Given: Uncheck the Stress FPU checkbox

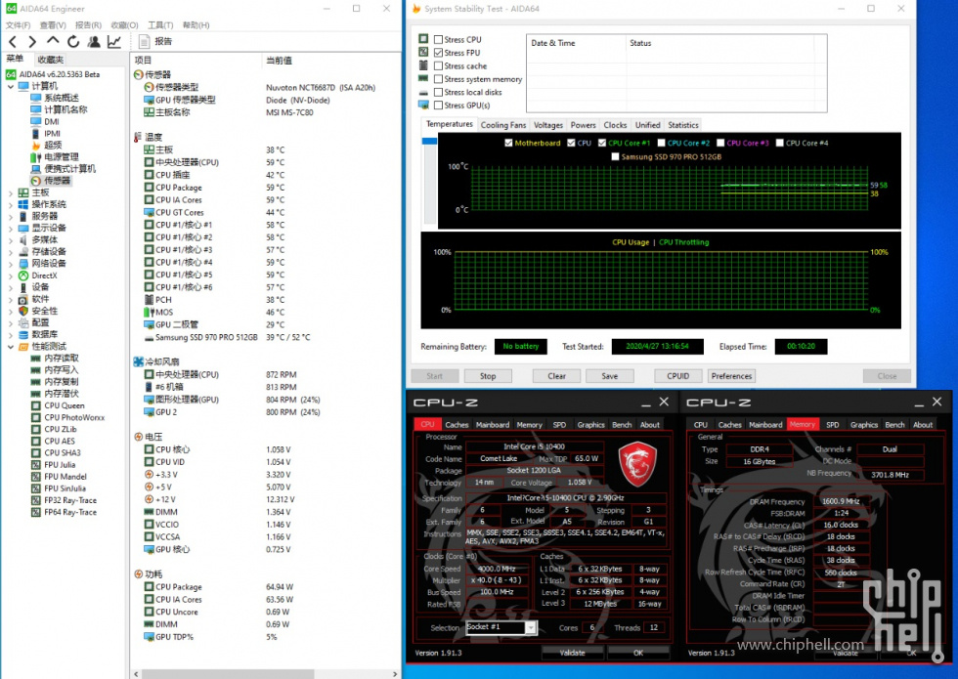Looking at the screenshot, I should pos(438,53).
